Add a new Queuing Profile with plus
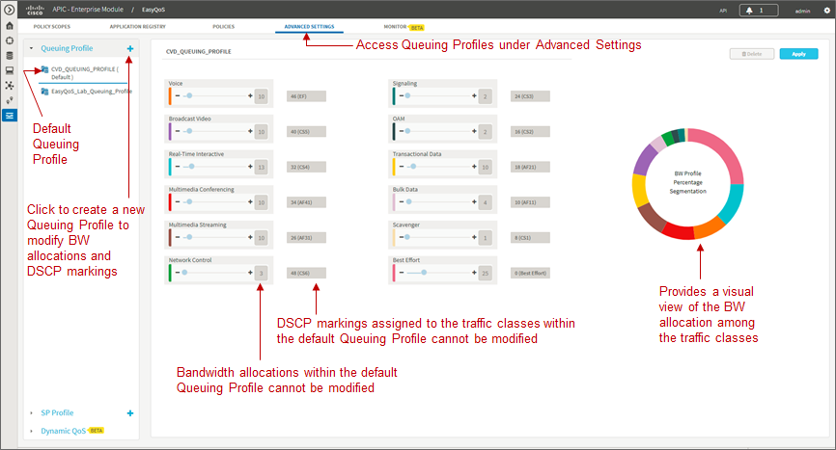 (x=130, y=48)
